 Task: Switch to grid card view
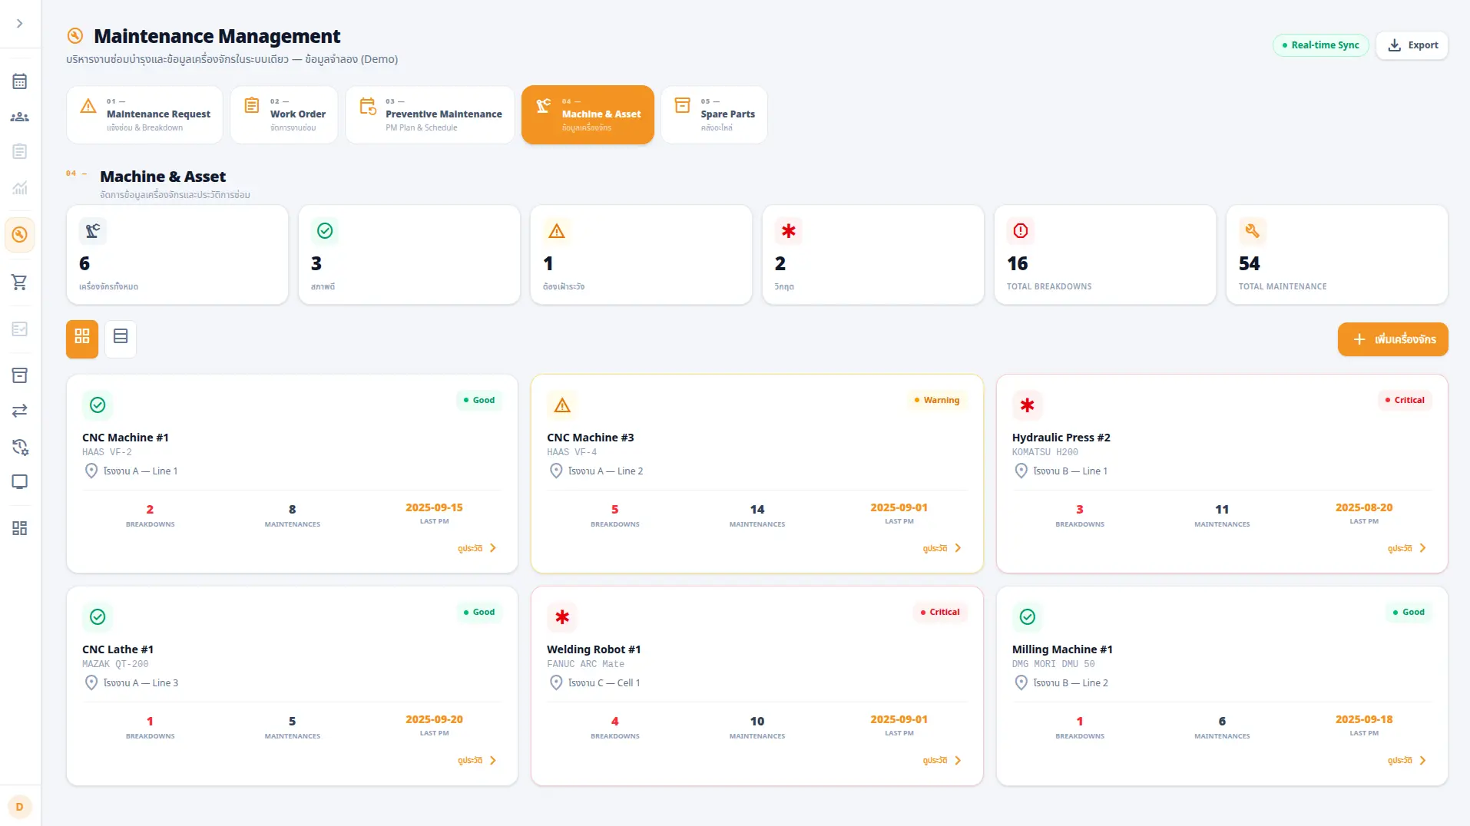[x=82, y=339]
